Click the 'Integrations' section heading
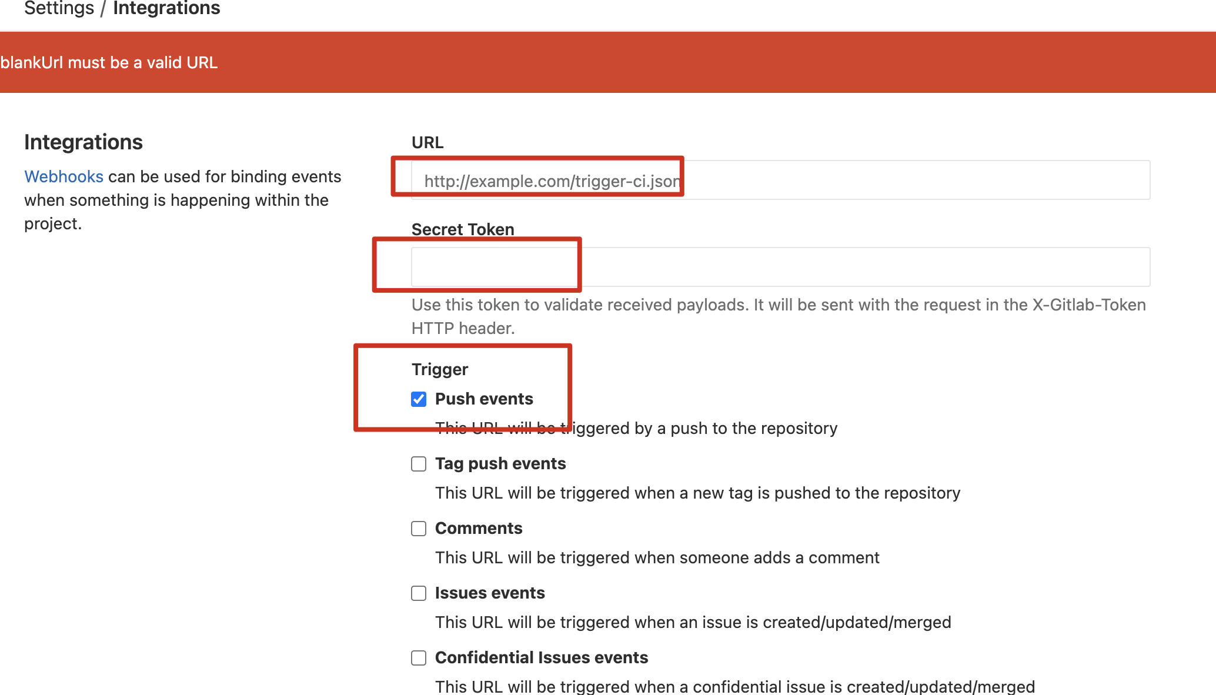1216x695 pixels. [x=83, y=142]
